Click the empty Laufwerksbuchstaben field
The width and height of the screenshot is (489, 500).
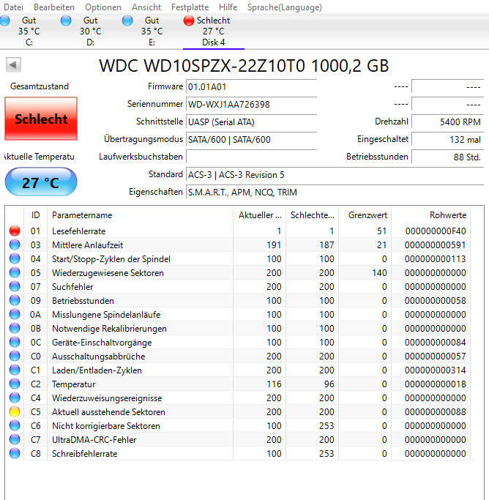[252, 157]
